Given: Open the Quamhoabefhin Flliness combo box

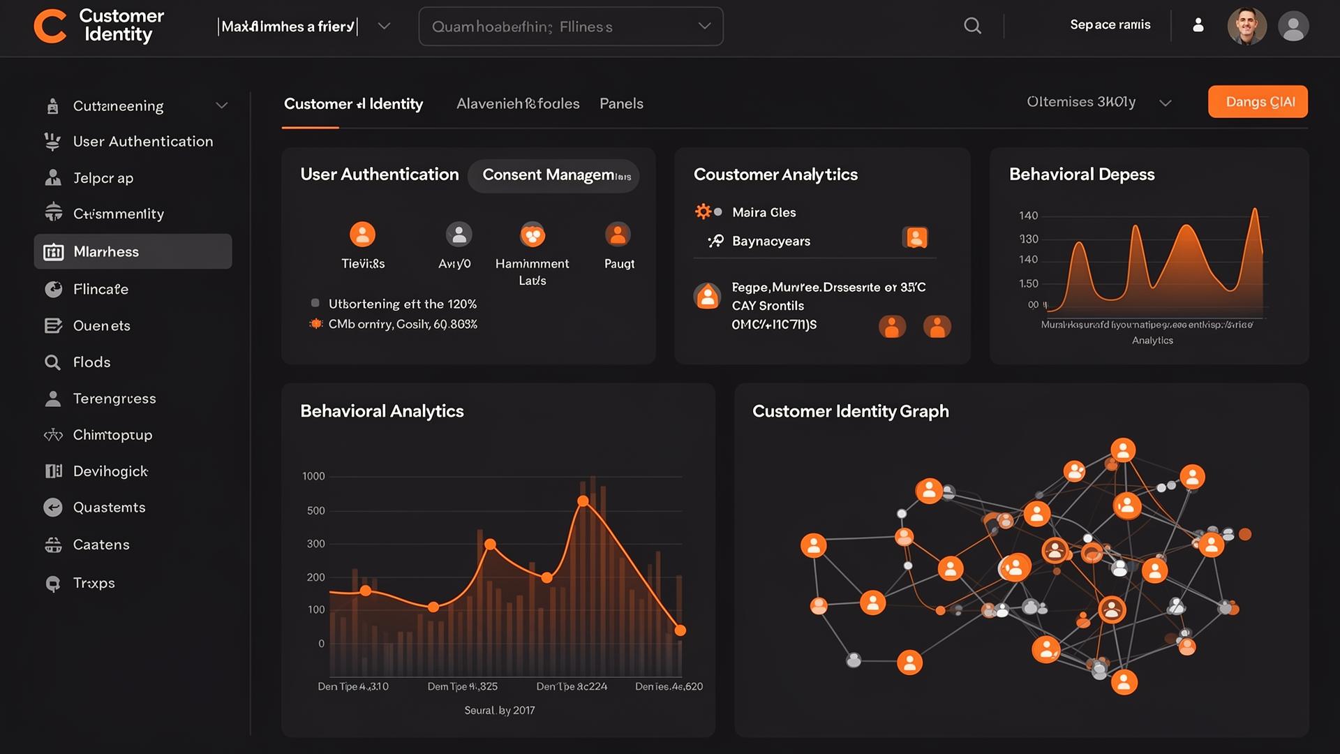Looking at the screenshot, I should (x=570, y=27).
